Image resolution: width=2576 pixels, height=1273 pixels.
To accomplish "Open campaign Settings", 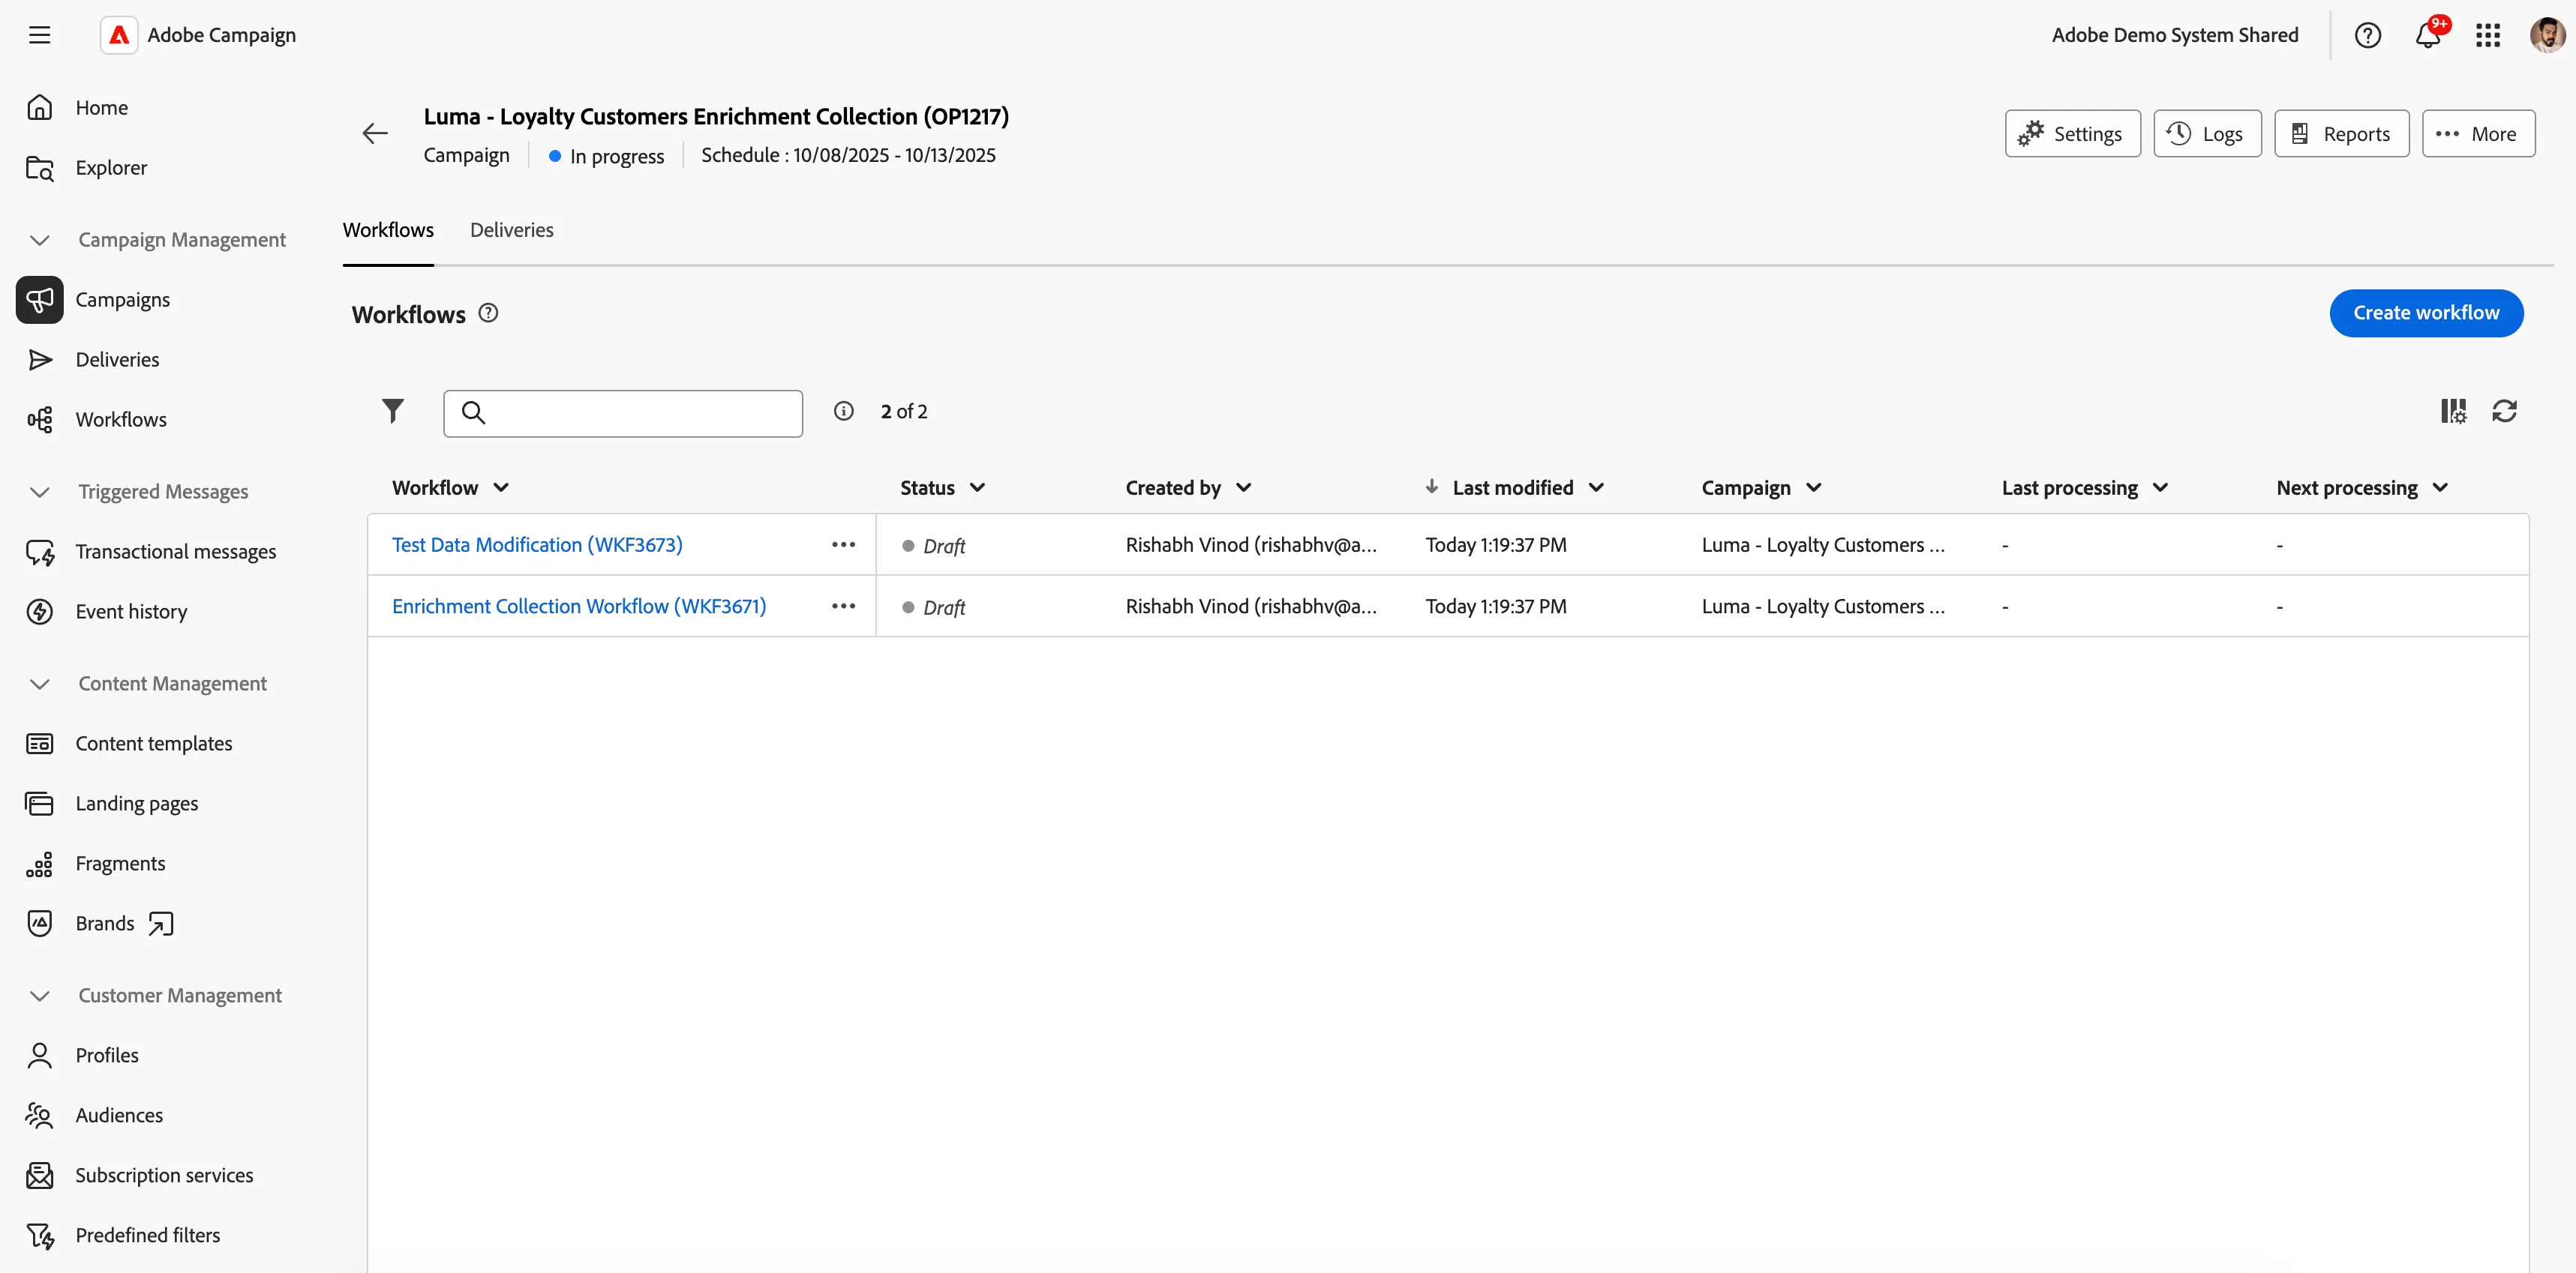I will coord(2072,133).
